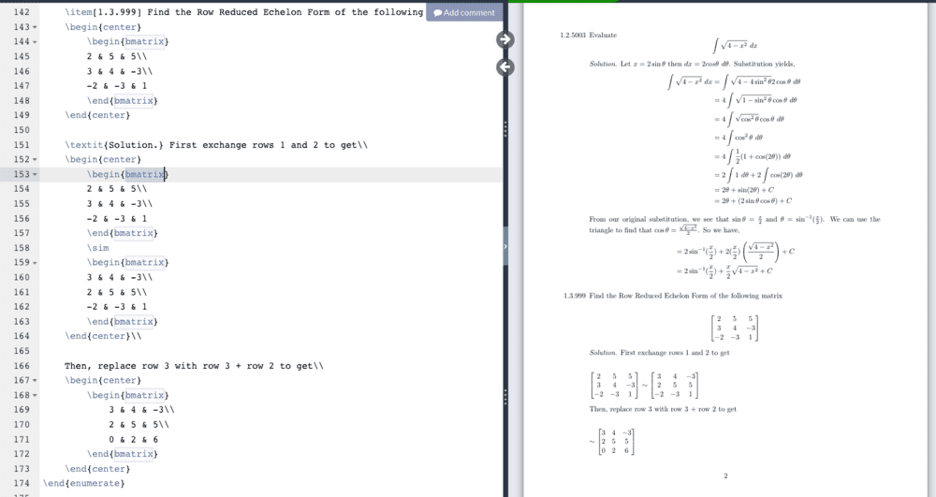Click 'Solution. First exchange rows' text in PDF
Screen dimensions: 936x497
(x=659, y=353)
